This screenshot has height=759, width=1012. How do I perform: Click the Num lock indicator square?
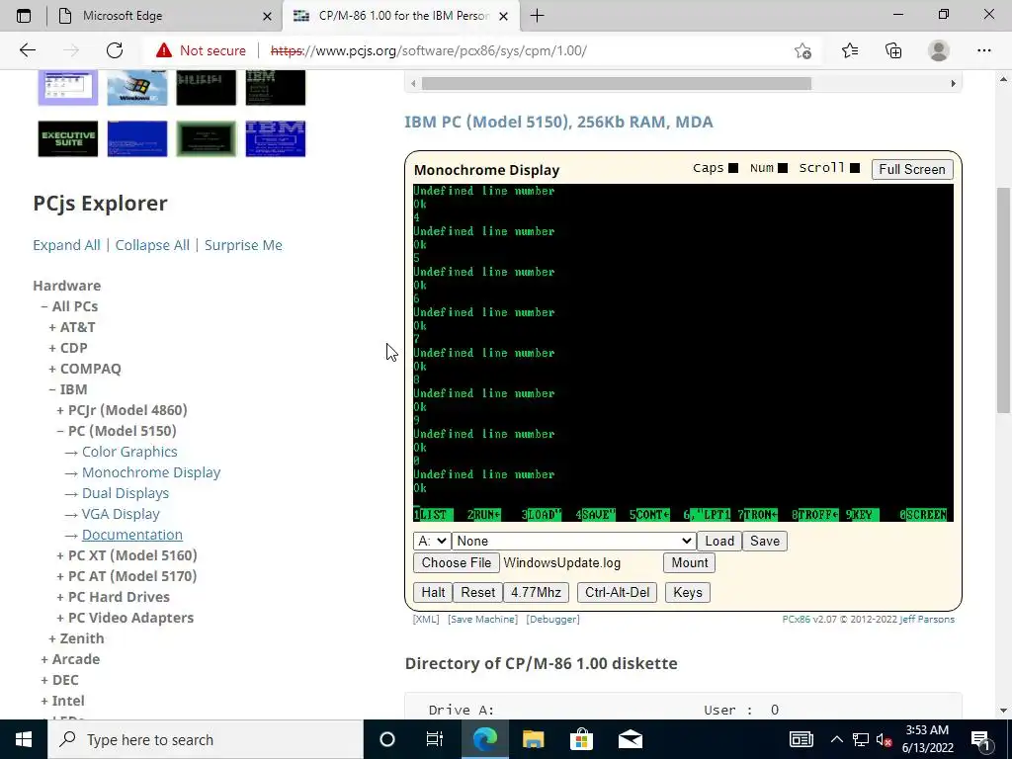pyautogui.click(x=783, y=168)
